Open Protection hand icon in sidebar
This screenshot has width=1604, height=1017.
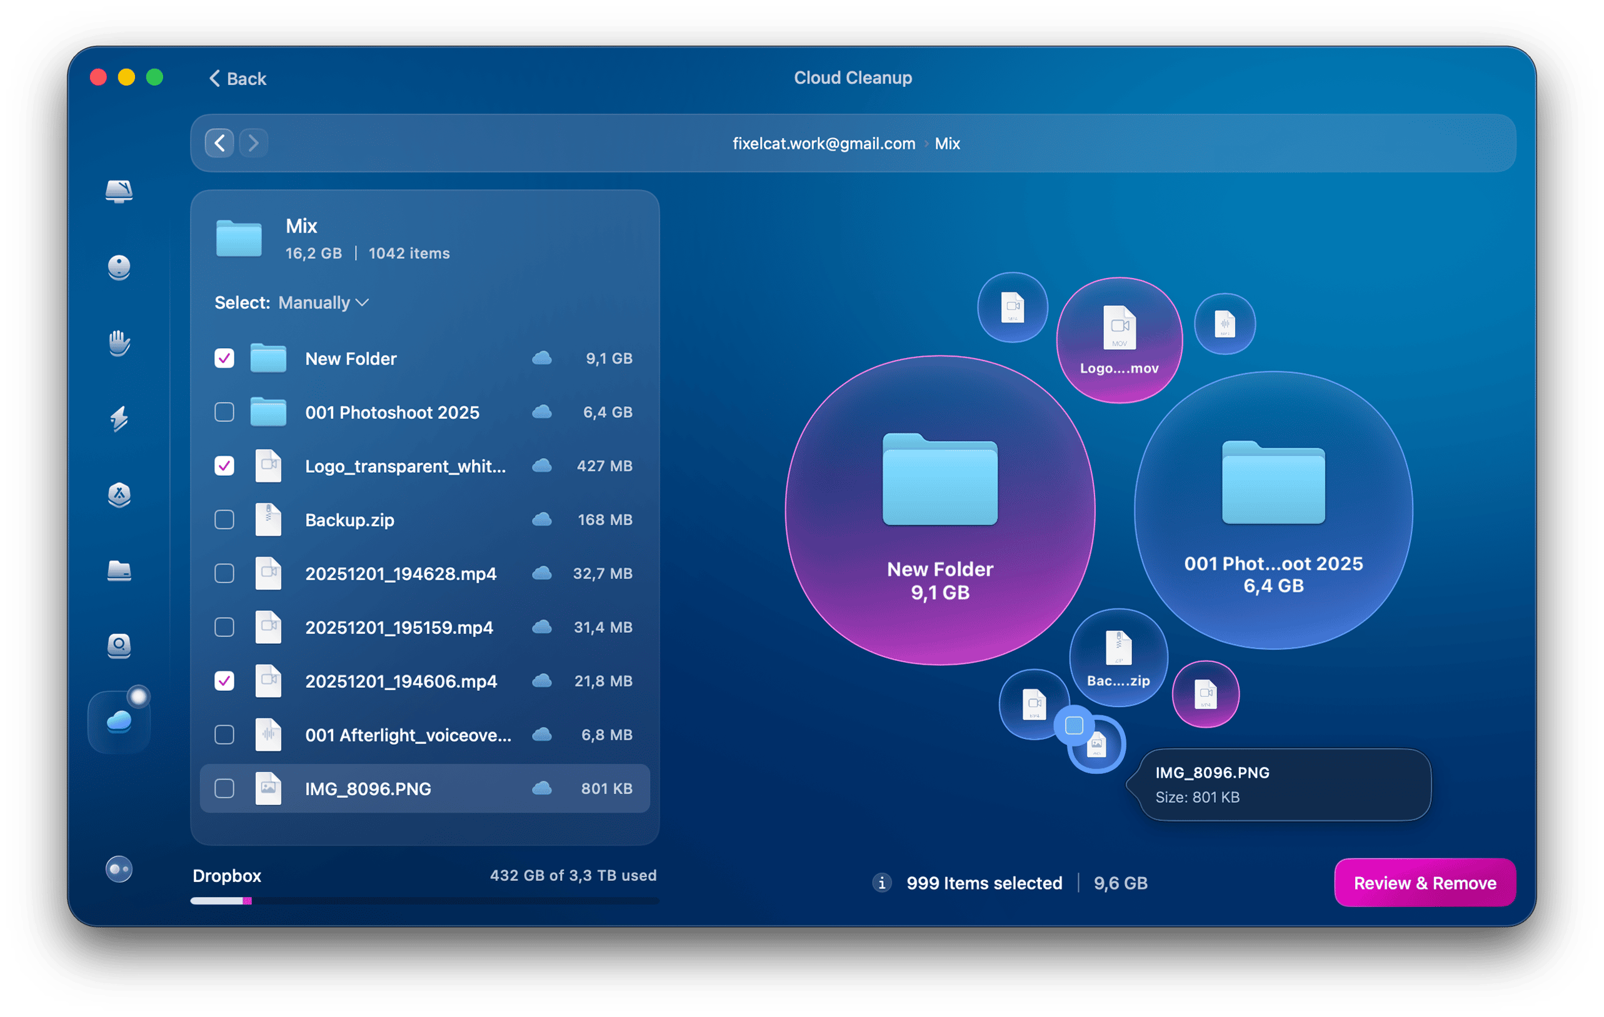[119, 344]
